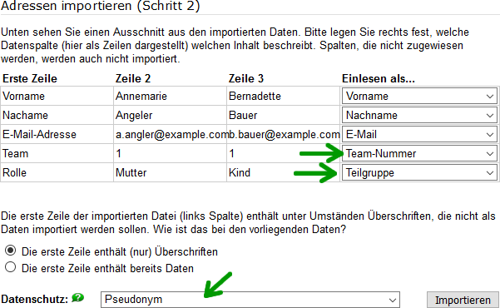Click the 'Annemarie' cell
The width and height of the screenshot is (500, 308).
tap(170, 96)
